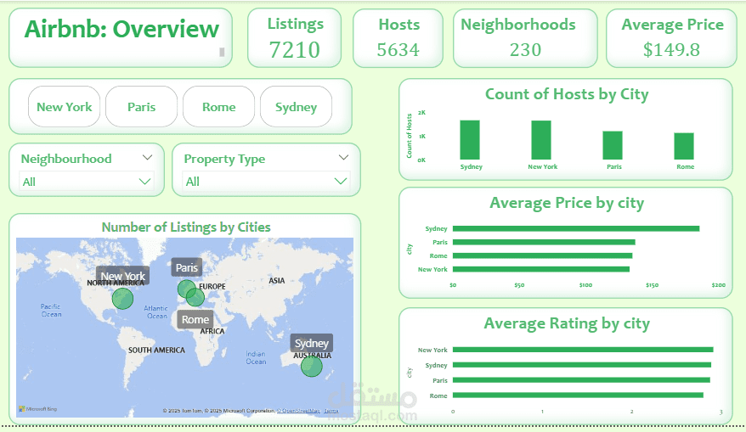Open the OpenStreetMap attribution link
The width and height of the screenshot is (746, 432).
point(299,411)
